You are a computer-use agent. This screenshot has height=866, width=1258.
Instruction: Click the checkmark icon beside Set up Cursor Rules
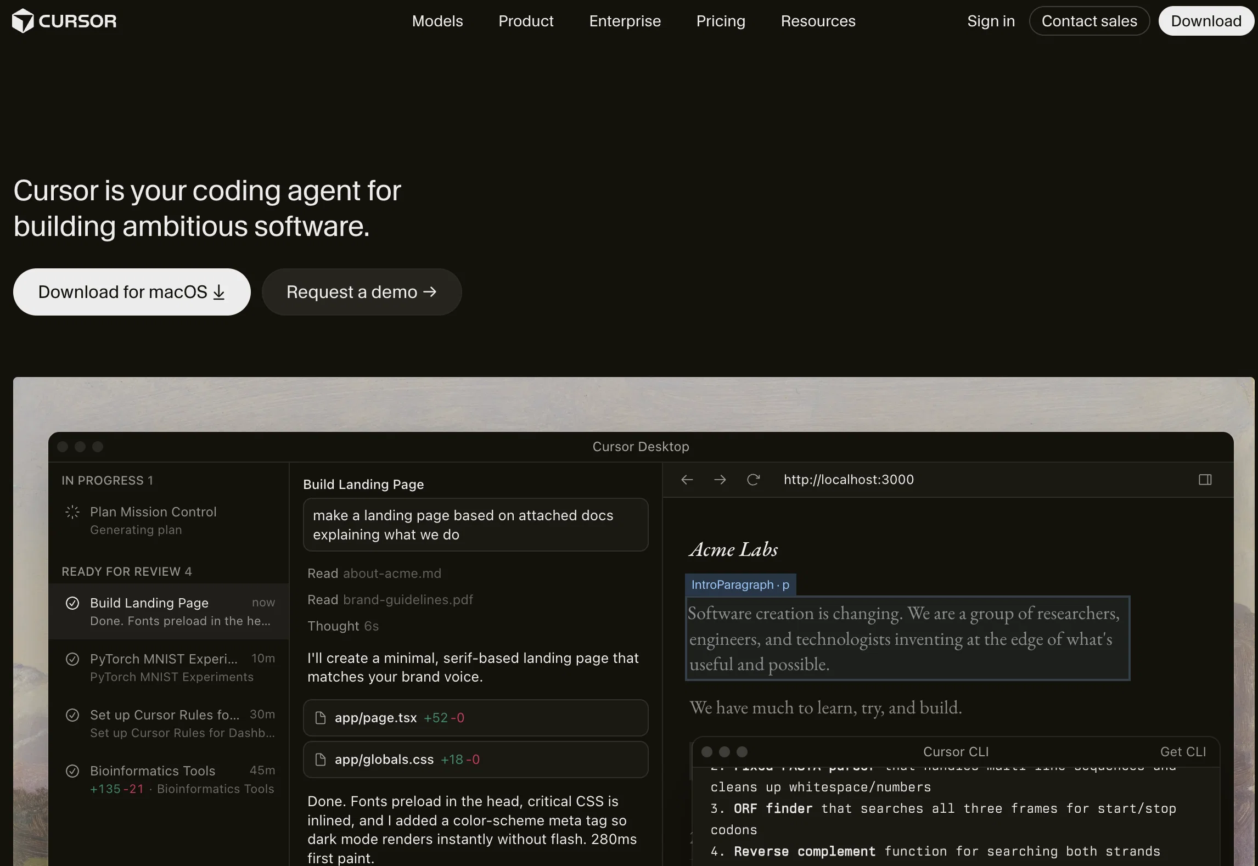click(72, 715)
